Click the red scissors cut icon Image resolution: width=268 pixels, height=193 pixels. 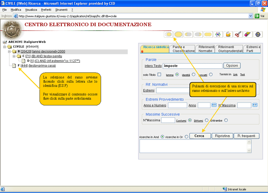click(x=238, y=34)
